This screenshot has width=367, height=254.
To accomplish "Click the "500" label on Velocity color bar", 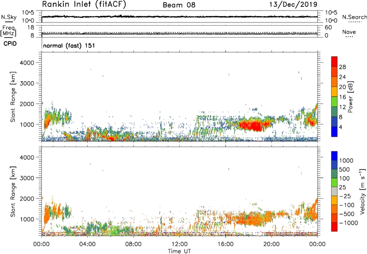I will point(345,170).
